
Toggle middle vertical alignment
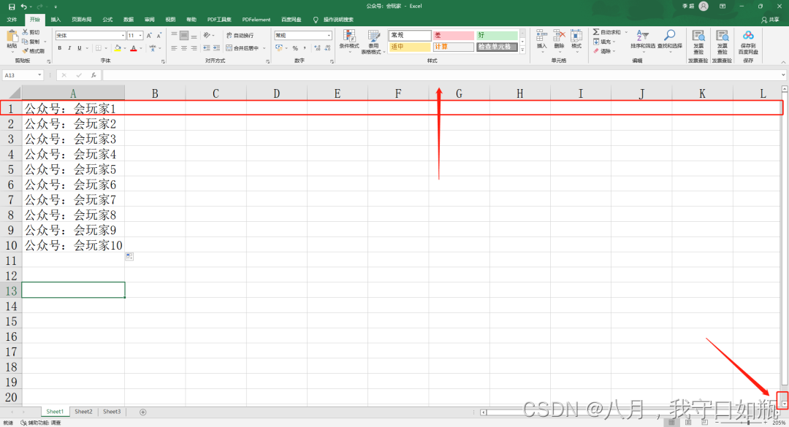[184, 35]
